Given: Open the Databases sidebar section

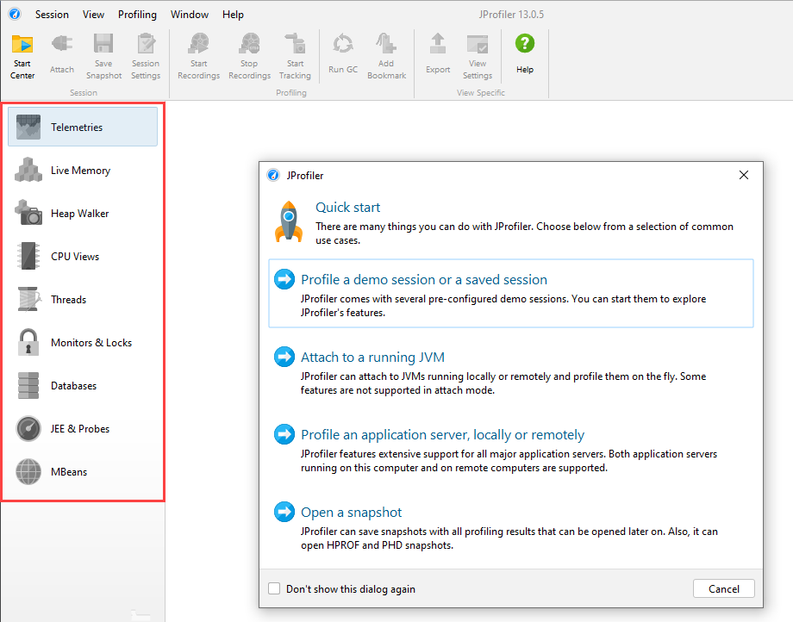Looking at the screenshot, I should [x=83, y=386].
